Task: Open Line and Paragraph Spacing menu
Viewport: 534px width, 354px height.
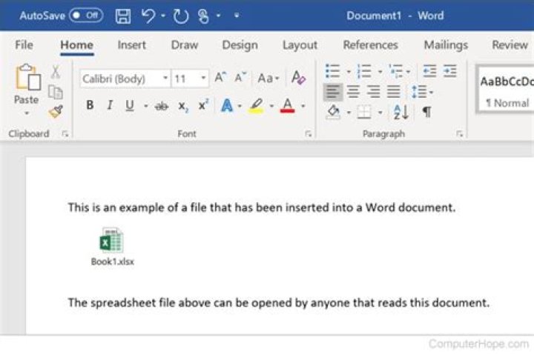Action: [x=421, y=92]
